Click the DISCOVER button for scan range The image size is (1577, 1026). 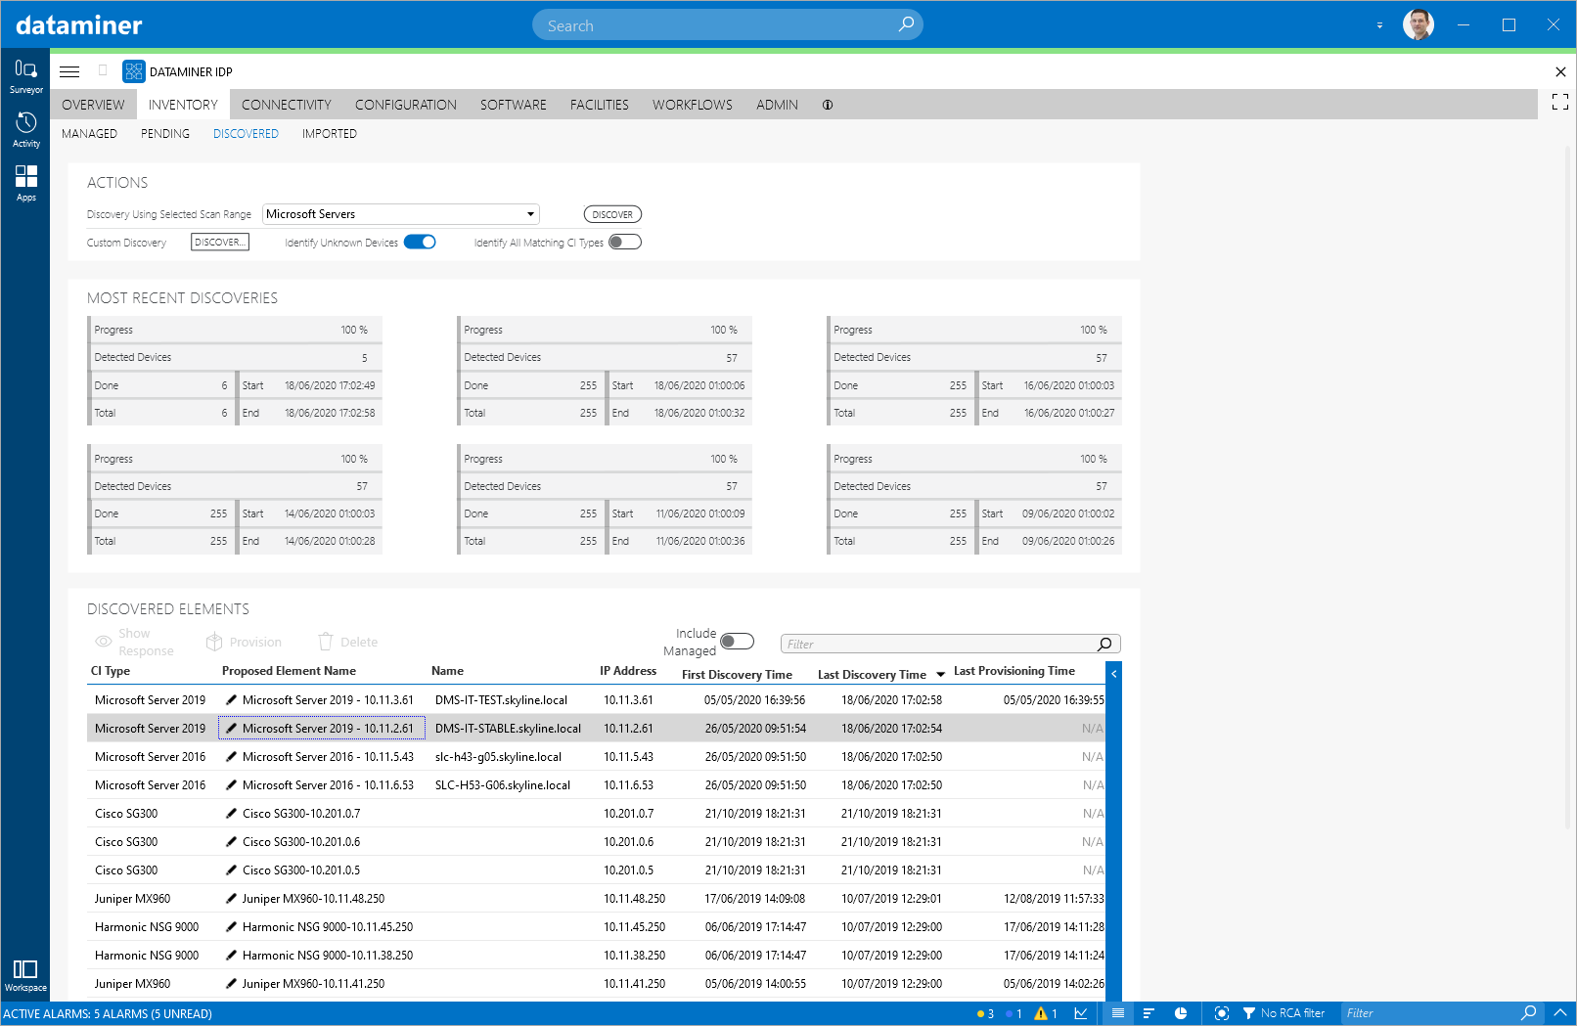coord(612,214)
